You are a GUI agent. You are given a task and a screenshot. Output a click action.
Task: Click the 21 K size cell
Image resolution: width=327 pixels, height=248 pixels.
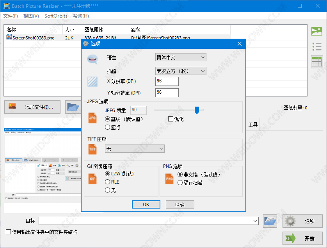coord(69,38)
